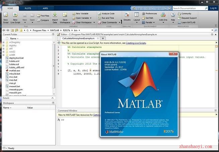Expand the registry folder
219x152 pixels.
(3, 46)
